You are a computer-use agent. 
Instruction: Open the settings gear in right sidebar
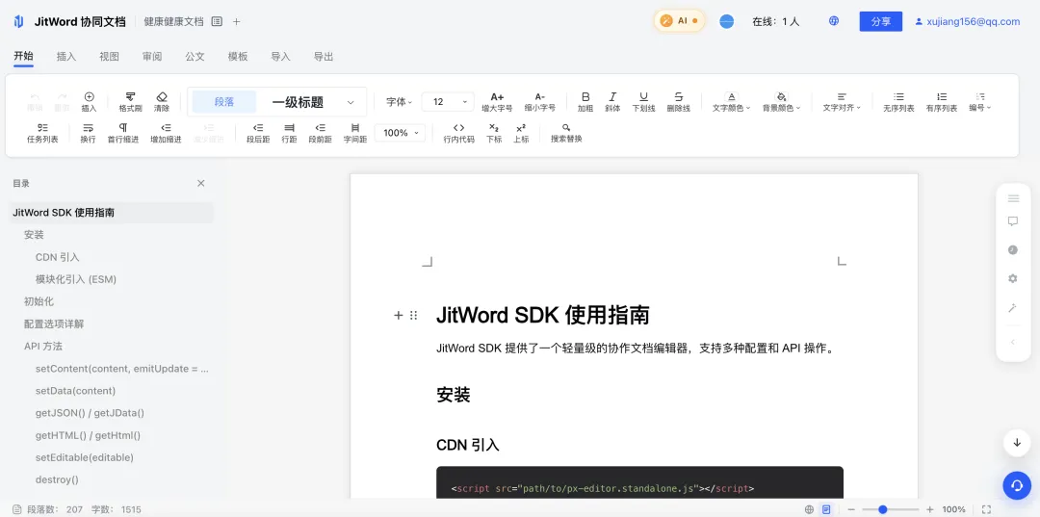pos(1013,278)
